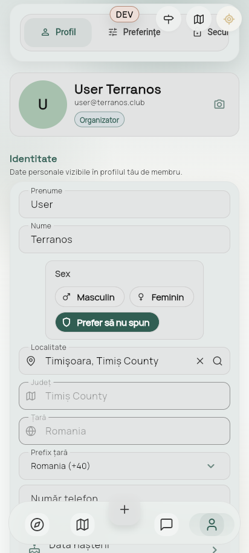The width and height of the screenshot is (249, 553).
Task: Open the compass explore icon in bottom bar
Action: coord(37,525)
